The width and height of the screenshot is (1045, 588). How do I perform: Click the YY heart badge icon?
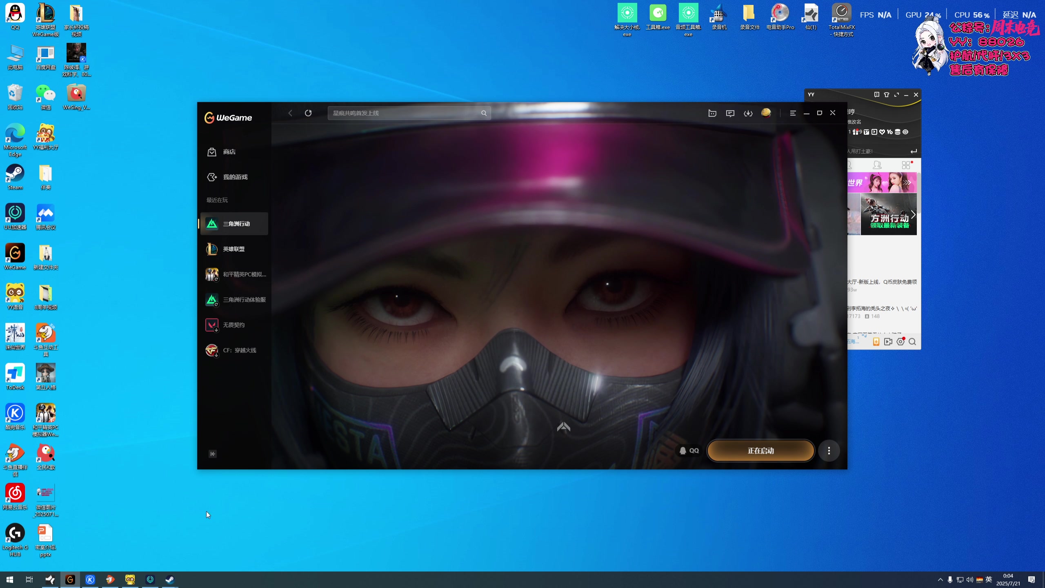click(882, 132)
